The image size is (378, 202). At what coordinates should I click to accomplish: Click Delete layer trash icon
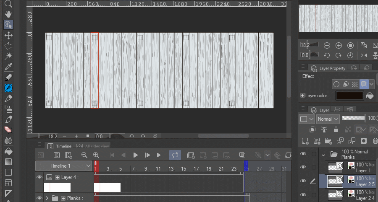(x=375, y=141)
